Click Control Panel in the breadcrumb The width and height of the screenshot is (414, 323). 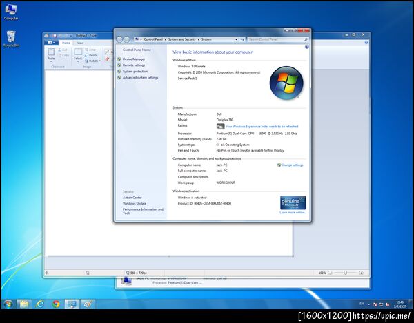153,39
